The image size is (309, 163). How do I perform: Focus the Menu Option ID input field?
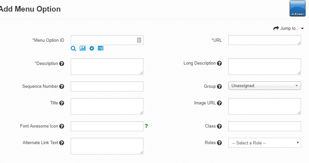107,40
